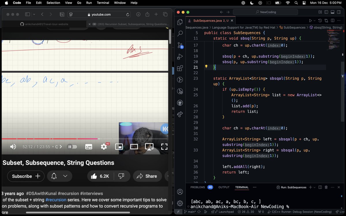Open the Extensions view in VS Code
This screenshot has height=216, width=346.
click(x=180, y=68)
